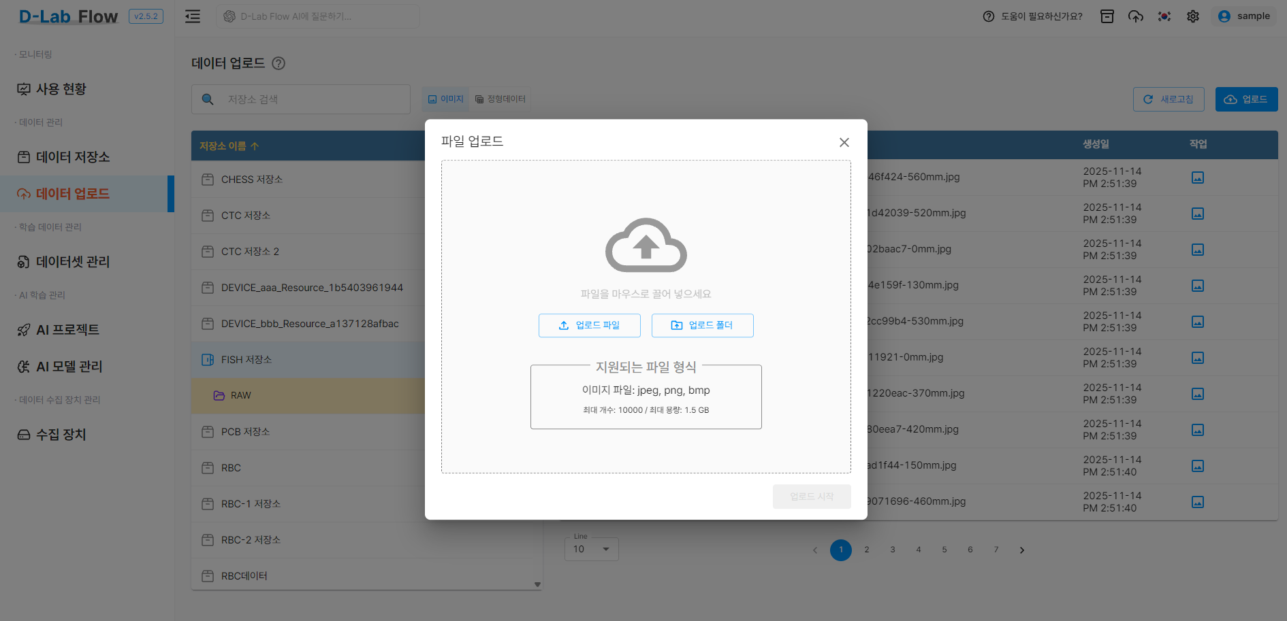This screenshot has width=1287, height=621.
Task: Open settings via the gear icon
Action: 1193,16
